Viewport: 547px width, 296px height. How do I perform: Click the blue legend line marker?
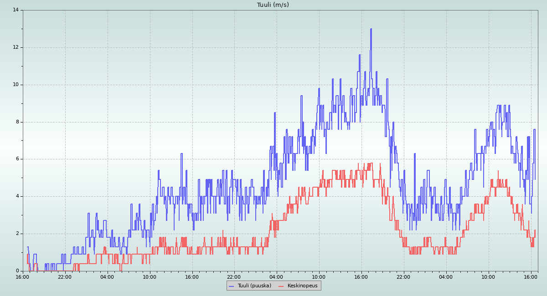[231, 286]
